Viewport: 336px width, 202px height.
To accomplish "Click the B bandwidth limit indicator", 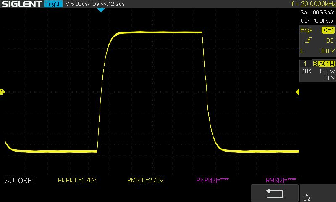I will click(315, 64).
